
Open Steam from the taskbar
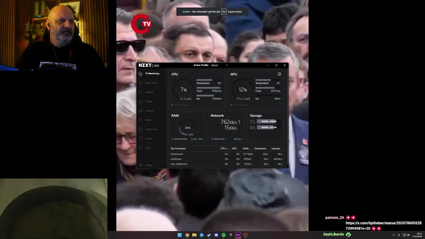click(209, 235)
